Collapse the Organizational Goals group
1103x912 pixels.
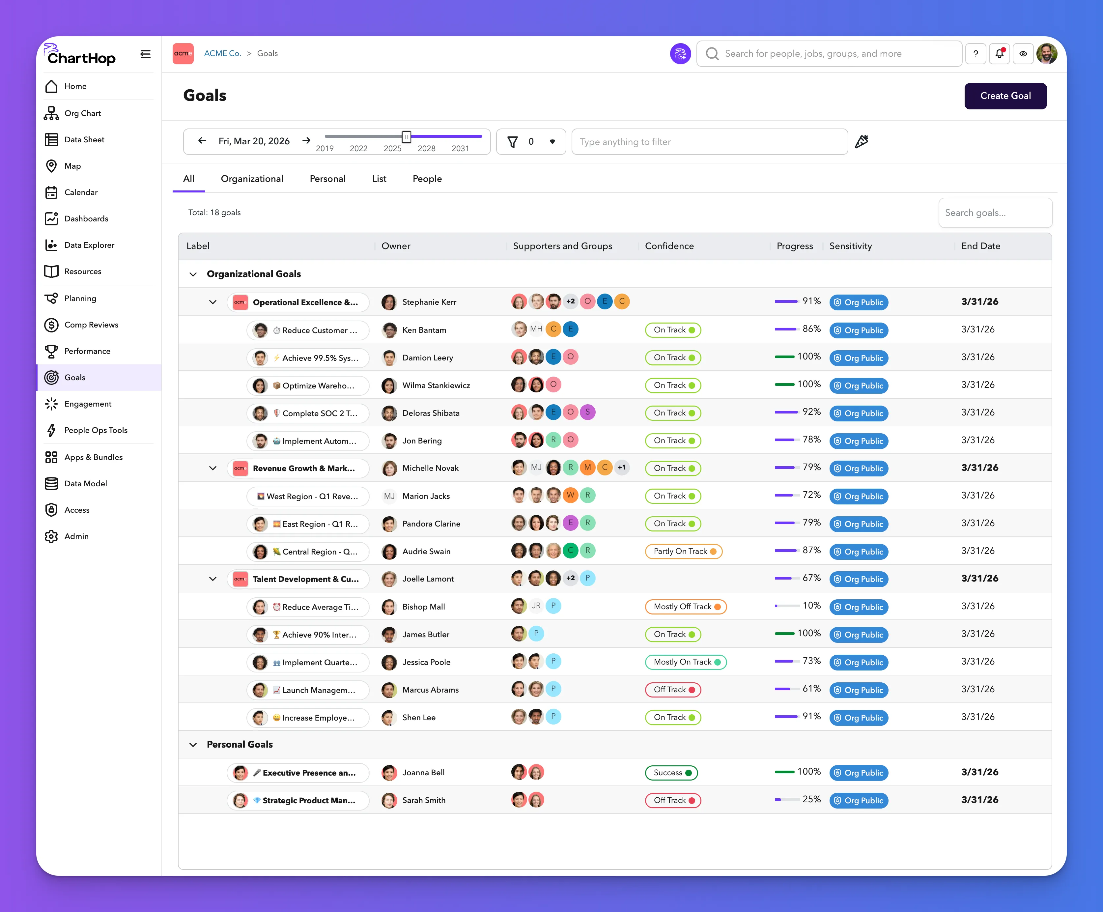tap(193, 274)
